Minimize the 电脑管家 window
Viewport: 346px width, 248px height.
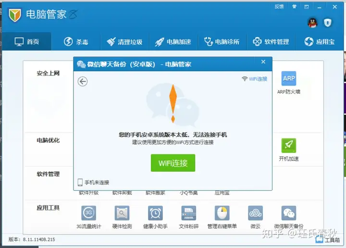tap(319, 7)
